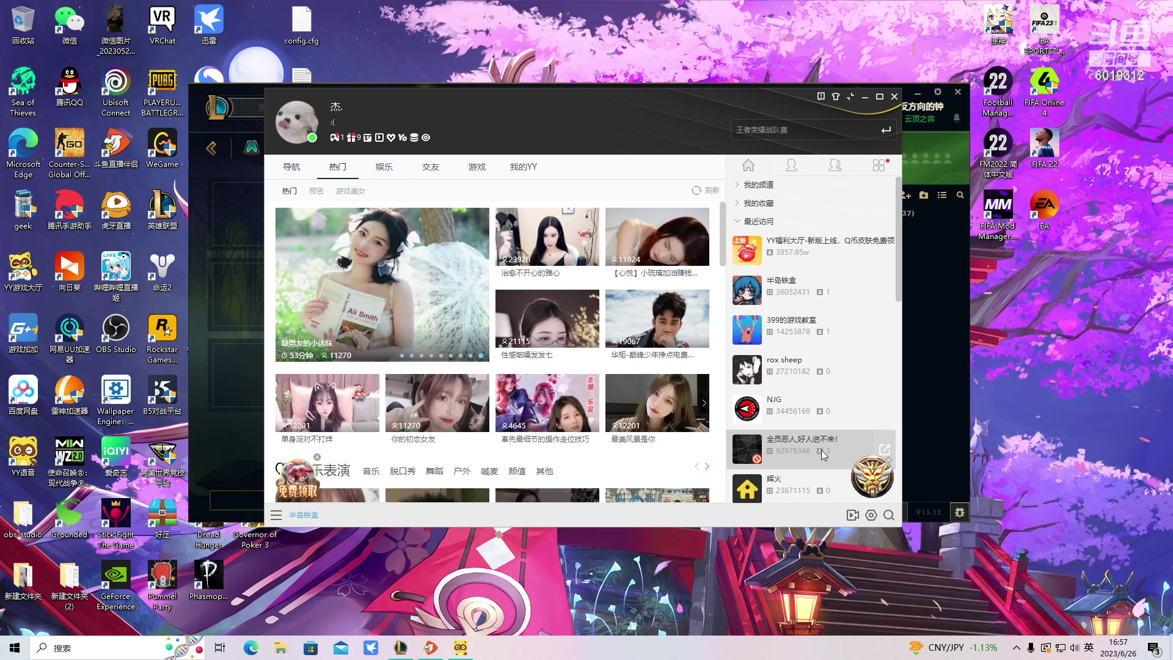Click the last carousel dot on featured banner
1173x660 pixels.
(x=481, y=355)
